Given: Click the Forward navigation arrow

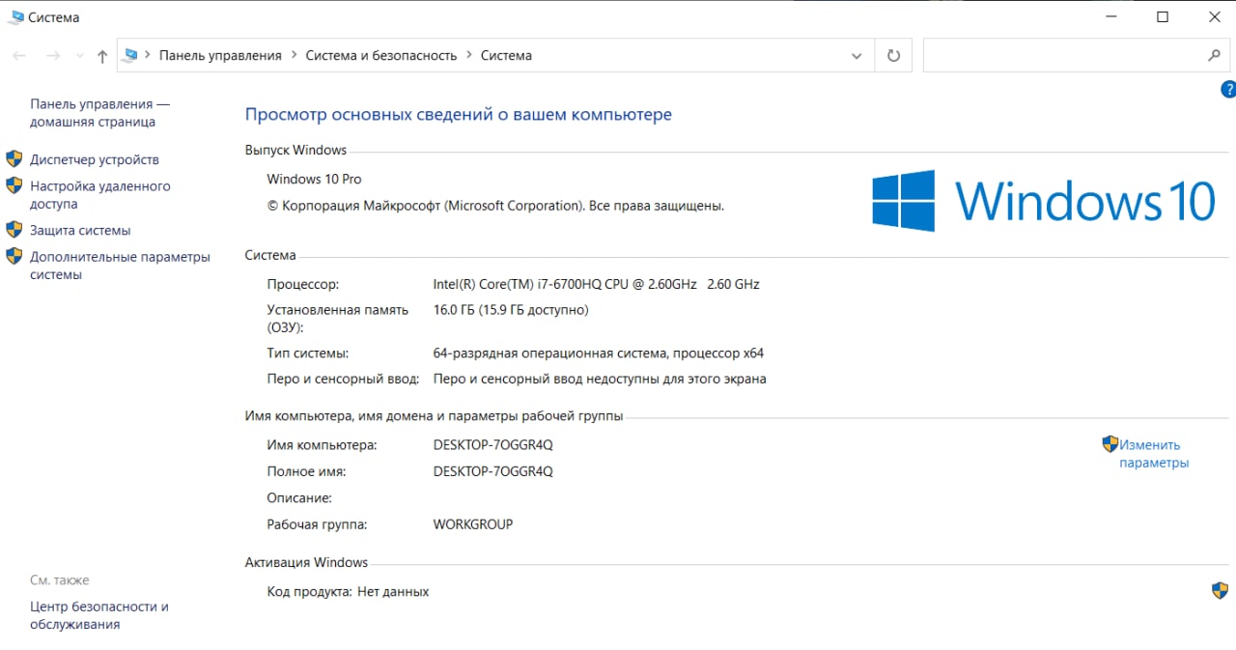Looking at the screenshot, I should [x=53, y=56].
